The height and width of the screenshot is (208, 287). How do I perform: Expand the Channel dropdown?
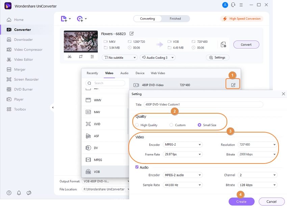257,175
